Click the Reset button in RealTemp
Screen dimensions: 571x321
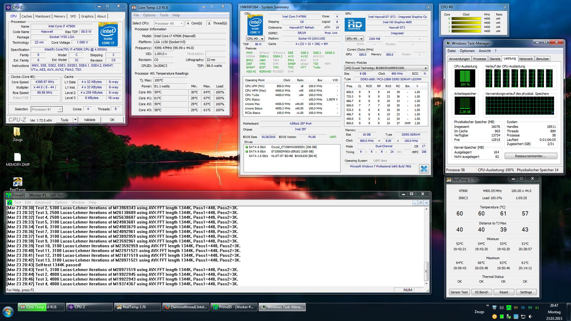point(504,292)
